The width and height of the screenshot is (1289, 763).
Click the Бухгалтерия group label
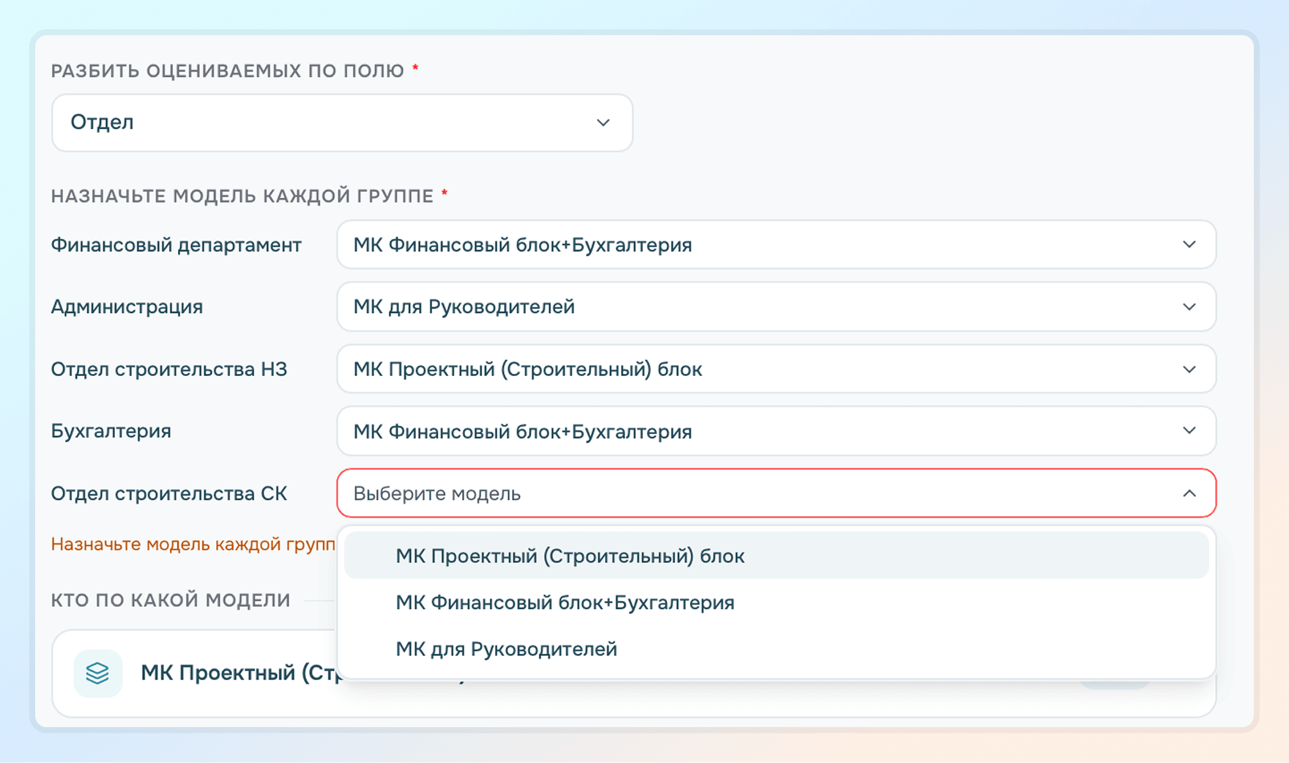pyautogui.click(x=111, y=431)
